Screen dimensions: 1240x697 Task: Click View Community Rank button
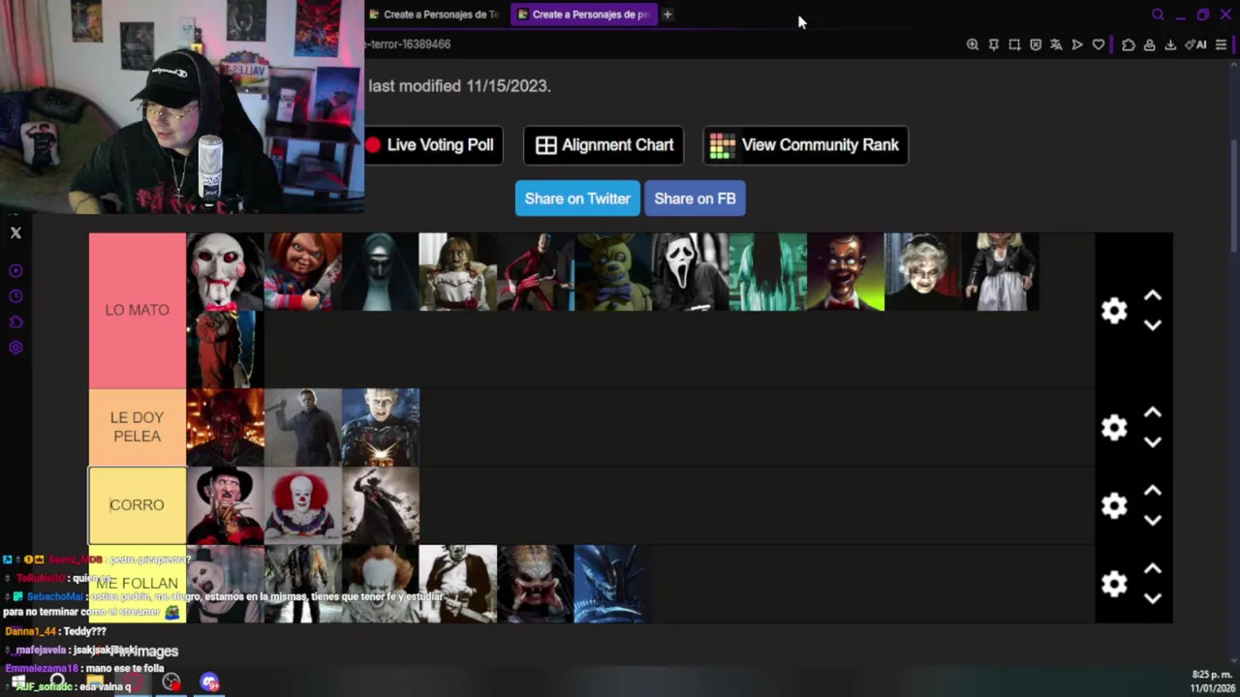click(805, 145)
